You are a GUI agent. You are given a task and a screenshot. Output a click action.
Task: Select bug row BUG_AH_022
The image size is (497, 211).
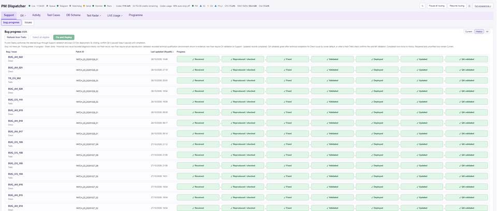coord(248,59)
